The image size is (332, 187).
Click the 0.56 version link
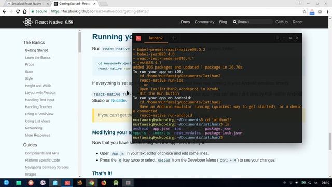pos(69,22)
